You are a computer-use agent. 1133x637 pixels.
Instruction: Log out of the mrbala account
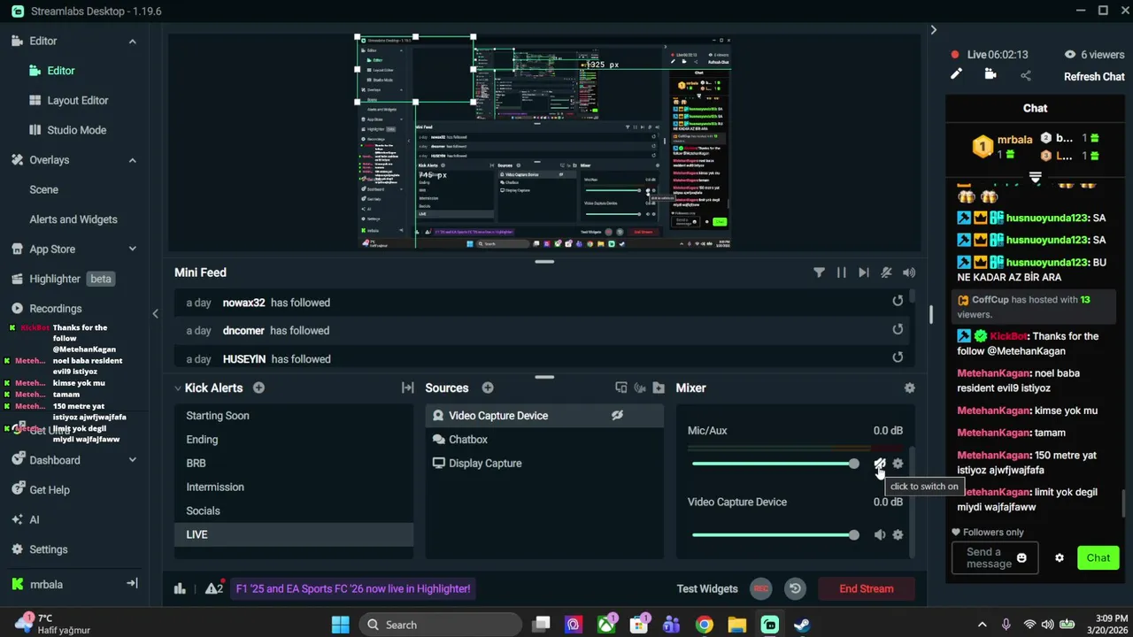click(132, 583)
